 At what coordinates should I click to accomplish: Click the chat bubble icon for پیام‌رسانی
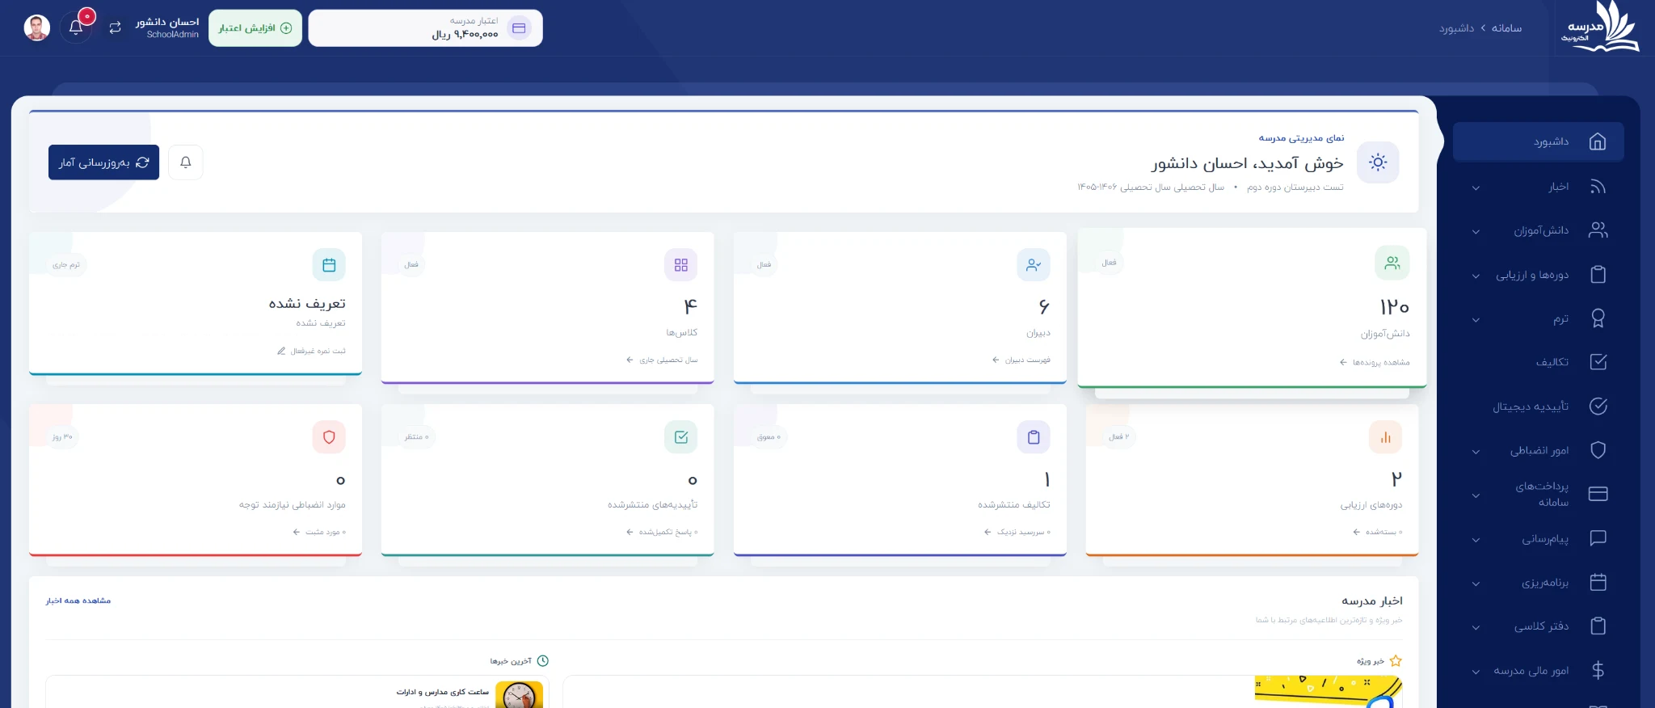(1598, 538)
